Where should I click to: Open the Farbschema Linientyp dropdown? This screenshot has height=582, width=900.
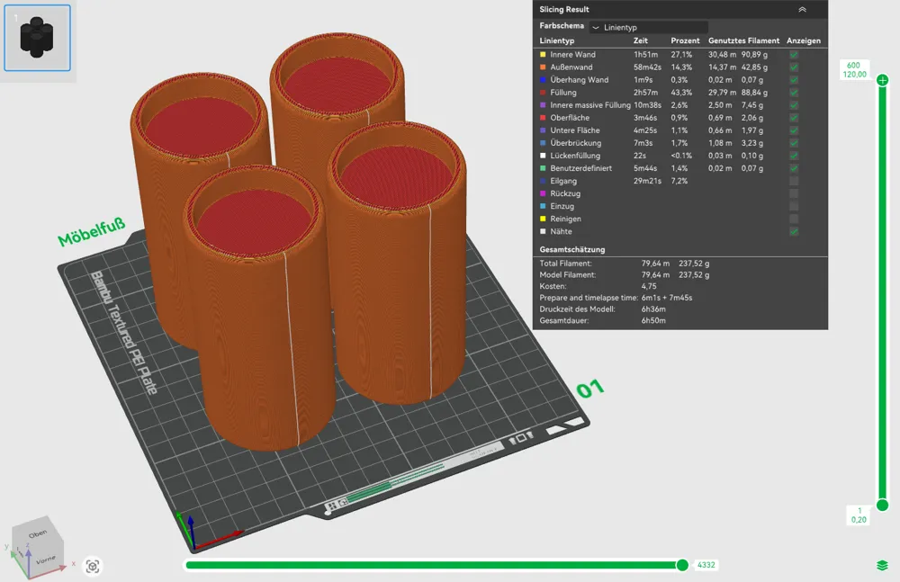click(x=649, y=27)
